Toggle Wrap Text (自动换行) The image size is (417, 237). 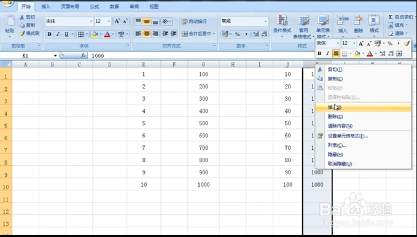[x=194, y=21]
